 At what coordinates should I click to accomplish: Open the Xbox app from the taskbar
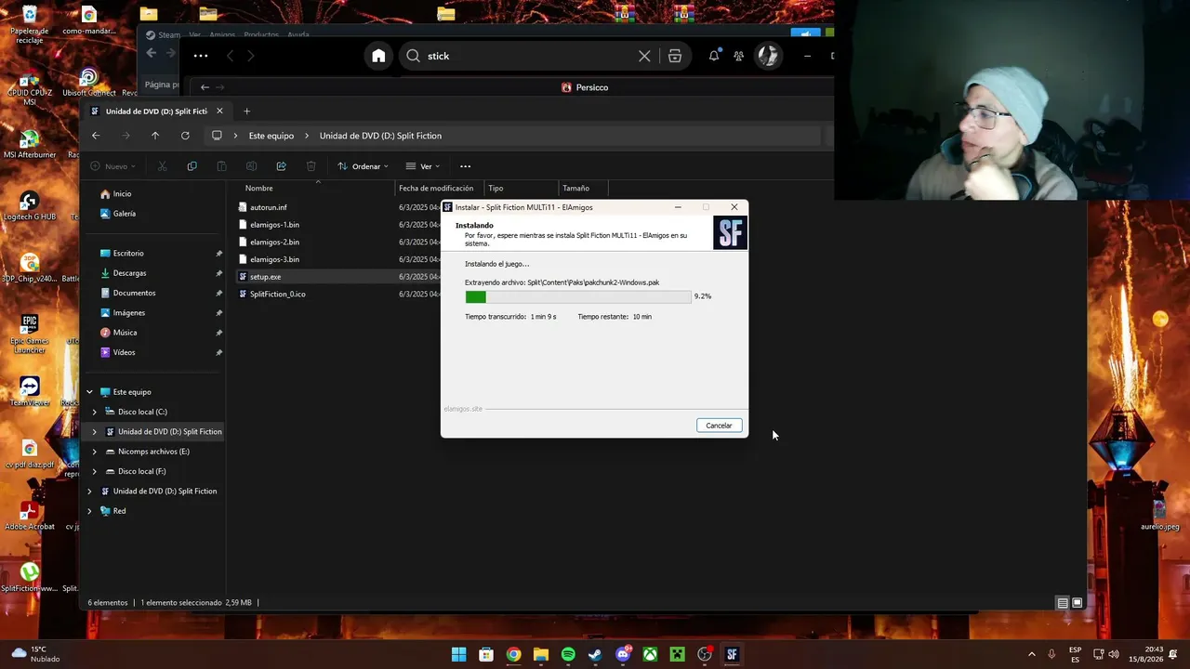click(x=650, y=655)
